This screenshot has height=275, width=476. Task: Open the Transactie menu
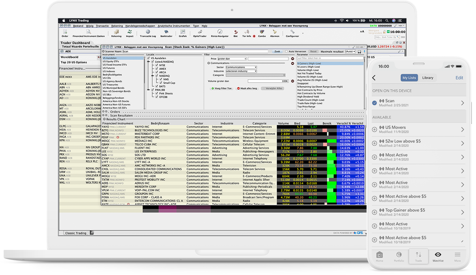pyautogui.click(x=102, y=26)
